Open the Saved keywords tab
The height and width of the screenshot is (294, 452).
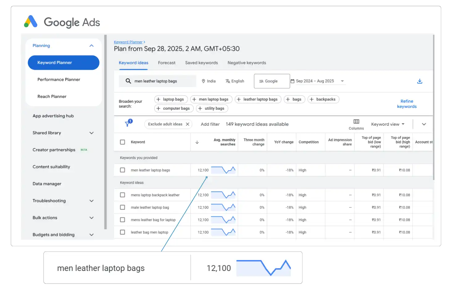[201, 63]
